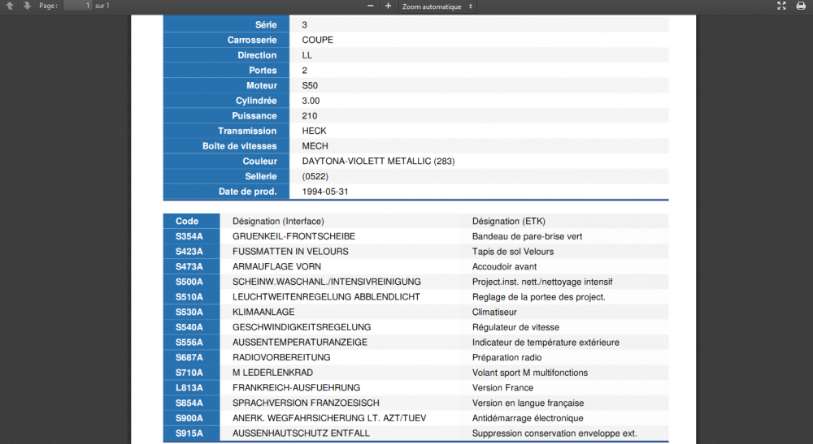Image resolution: width=813 pixels, height=444 pixels.
Task: Click the Couleur label
Action: [259, 161]
